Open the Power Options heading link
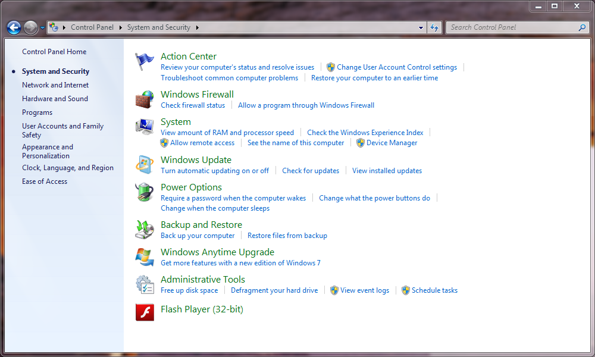 click(x=191, y=187)
